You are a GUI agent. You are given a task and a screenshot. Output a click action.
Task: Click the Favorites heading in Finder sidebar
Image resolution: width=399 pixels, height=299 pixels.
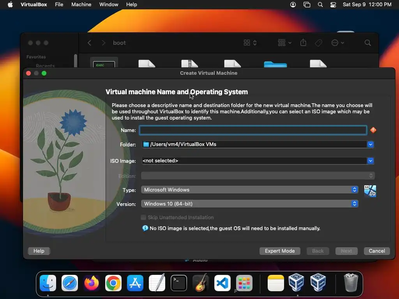[x=36, y=57]
